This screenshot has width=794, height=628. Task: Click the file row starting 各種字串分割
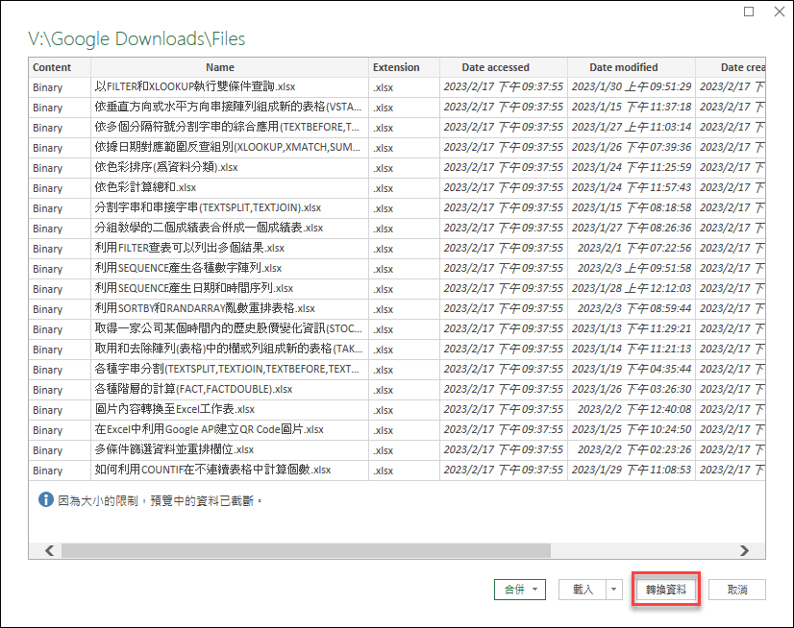pyautogui.click(x=227, y=370)
